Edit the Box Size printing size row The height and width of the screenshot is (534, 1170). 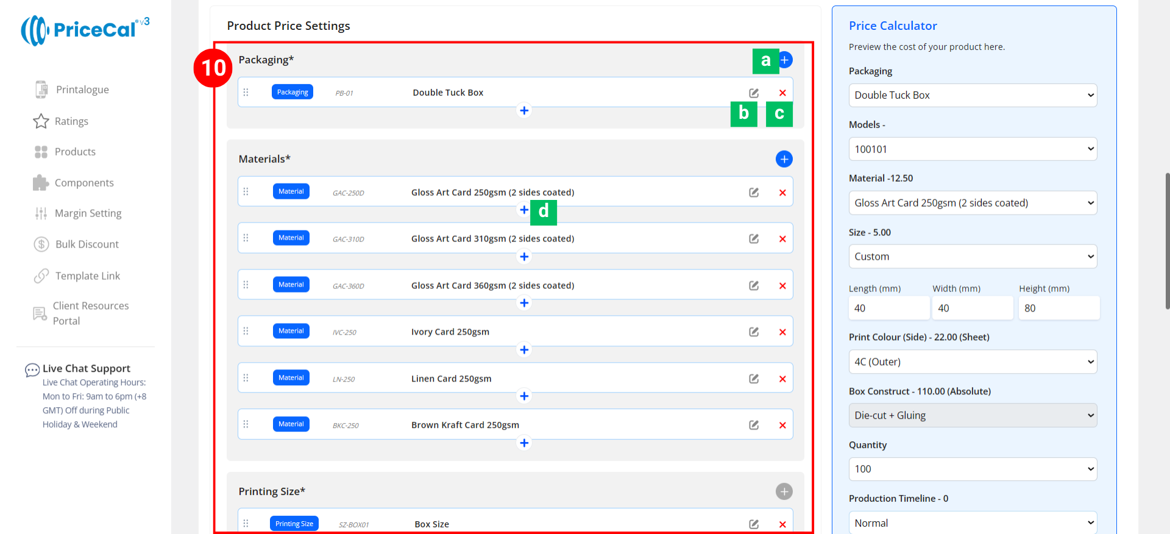(754, 524)
